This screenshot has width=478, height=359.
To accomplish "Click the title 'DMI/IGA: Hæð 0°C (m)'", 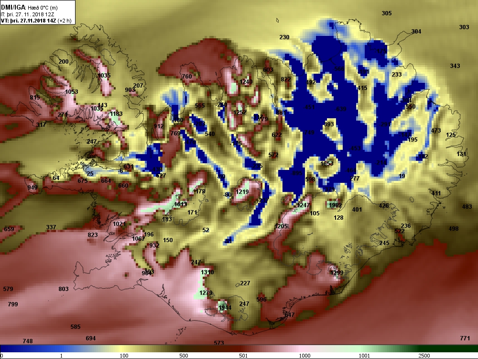I will pyautogui.click(x=29, y=8).
